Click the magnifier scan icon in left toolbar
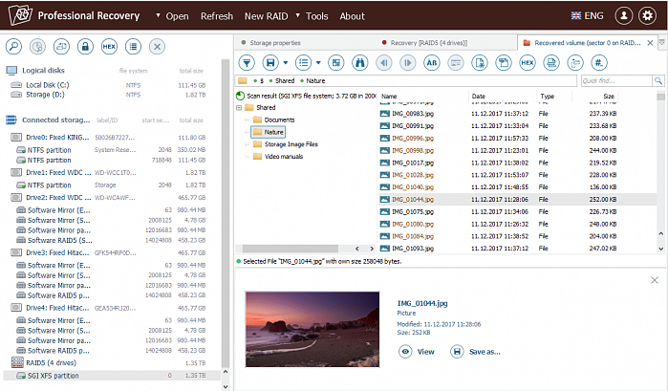The width and height of the screenshot is (668, 391). [x=13, y=47]
